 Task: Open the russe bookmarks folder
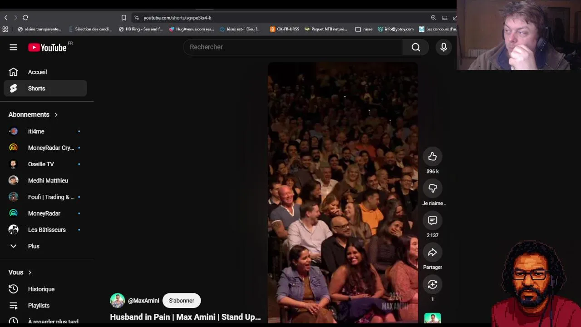click(364, 29)
